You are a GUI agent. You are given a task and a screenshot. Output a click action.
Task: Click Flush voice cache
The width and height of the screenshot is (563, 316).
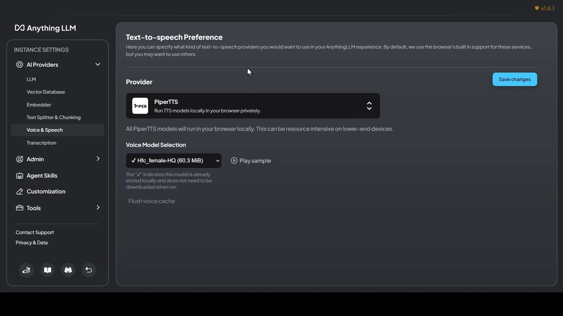click(x=151, y=201)
